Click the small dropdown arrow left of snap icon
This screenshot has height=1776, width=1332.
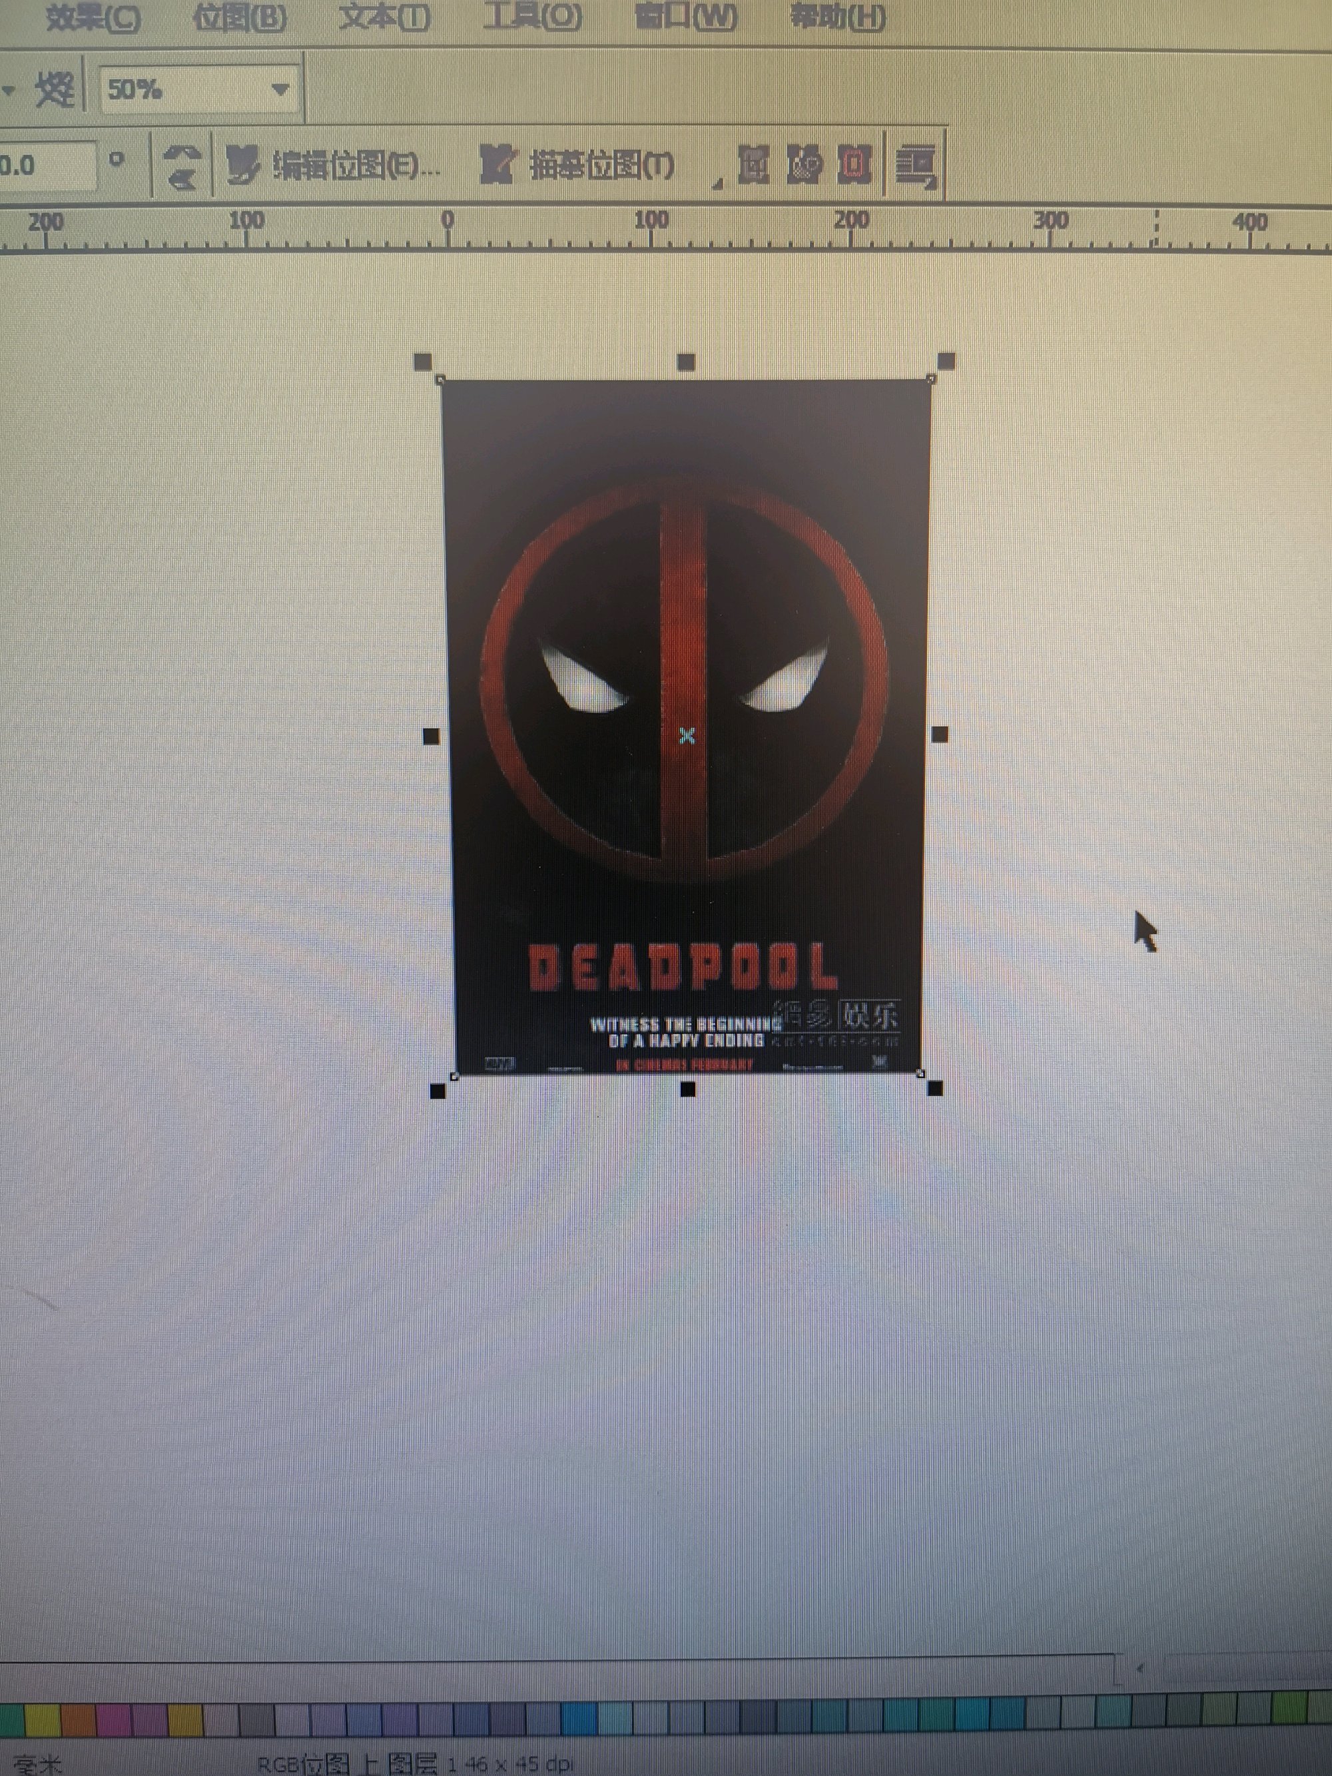[9, 90]
